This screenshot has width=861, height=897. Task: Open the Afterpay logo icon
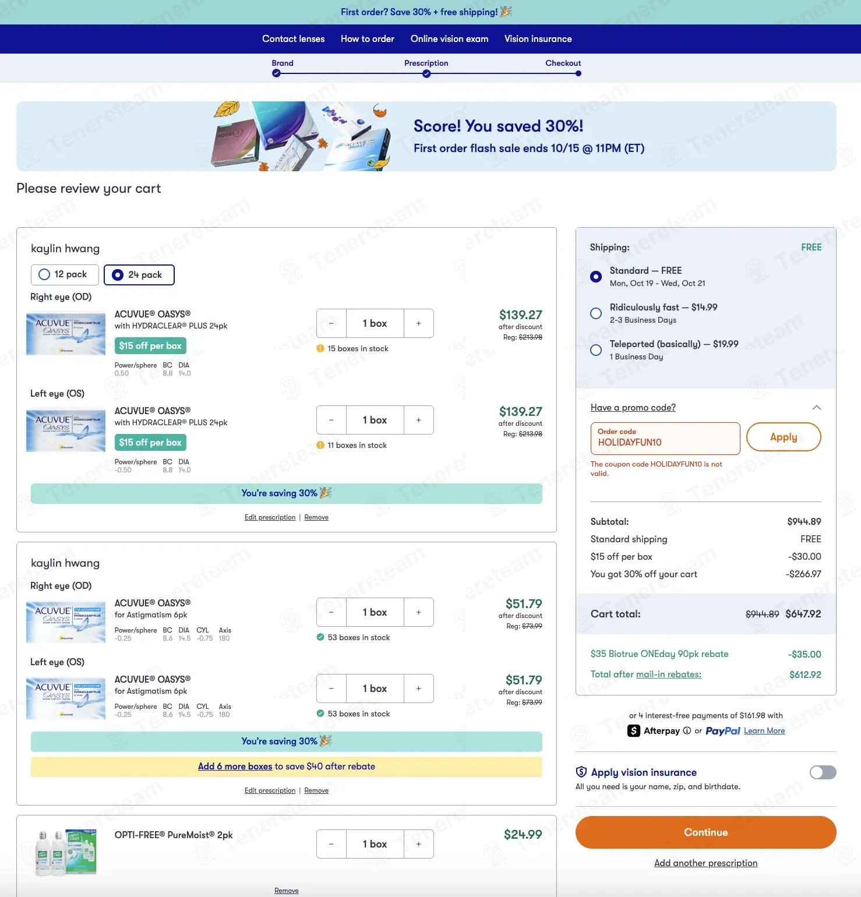(634, 730)
